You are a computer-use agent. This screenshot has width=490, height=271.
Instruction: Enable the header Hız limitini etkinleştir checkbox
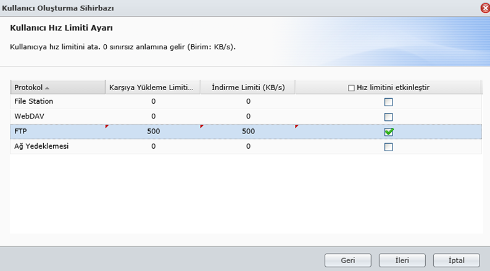351,88
